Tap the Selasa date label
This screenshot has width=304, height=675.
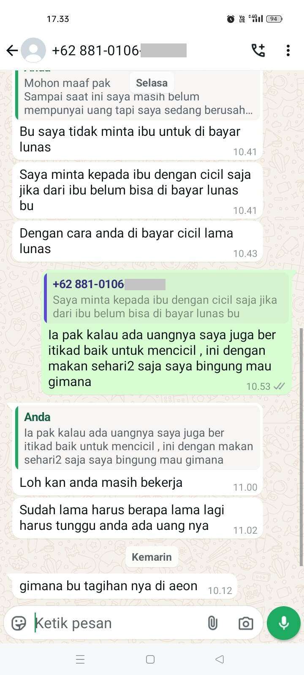point(152,83)
